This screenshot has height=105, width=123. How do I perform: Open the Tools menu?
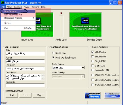27,7
